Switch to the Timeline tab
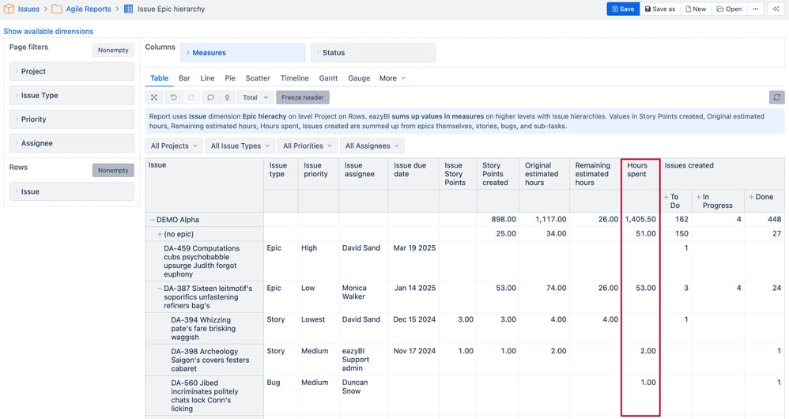This screenshot has width=789, height=419. [x=294, y=78]
